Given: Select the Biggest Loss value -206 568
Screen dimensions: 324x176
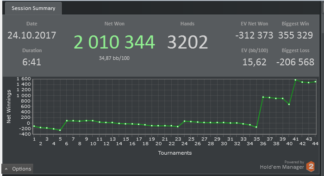Looking at the screenshot, I should (x=295, y=62).
